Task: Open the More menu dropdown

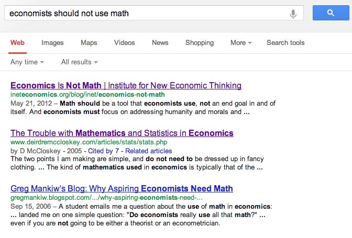Action: click(x=241, y=42)
